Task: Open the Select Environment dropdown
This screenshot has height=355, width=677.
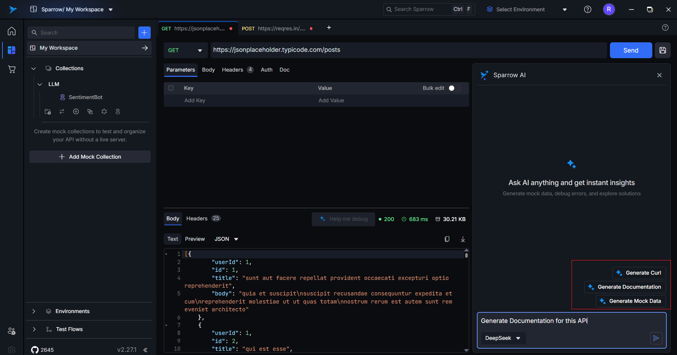Action: [526, 10]
